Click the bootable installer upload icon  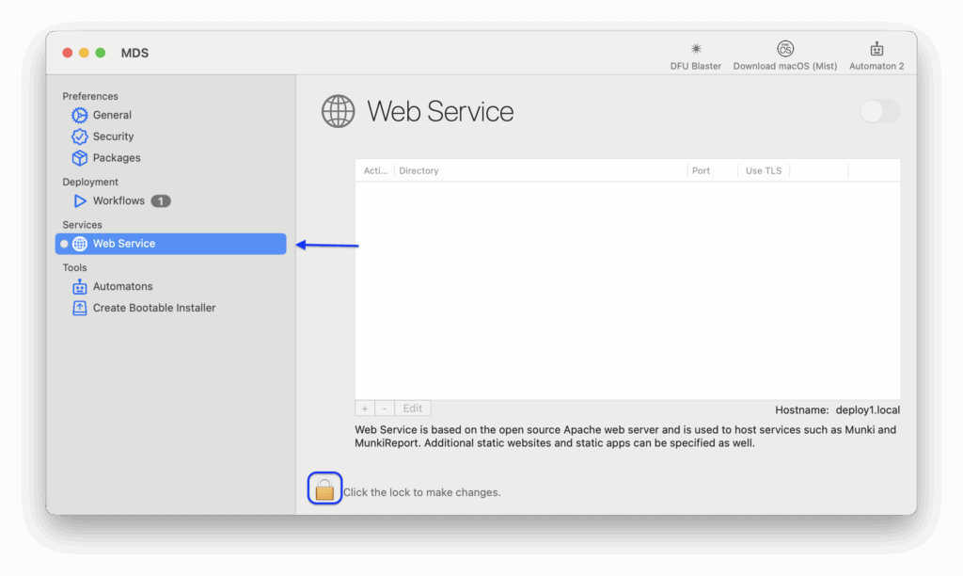click(79, 308)
